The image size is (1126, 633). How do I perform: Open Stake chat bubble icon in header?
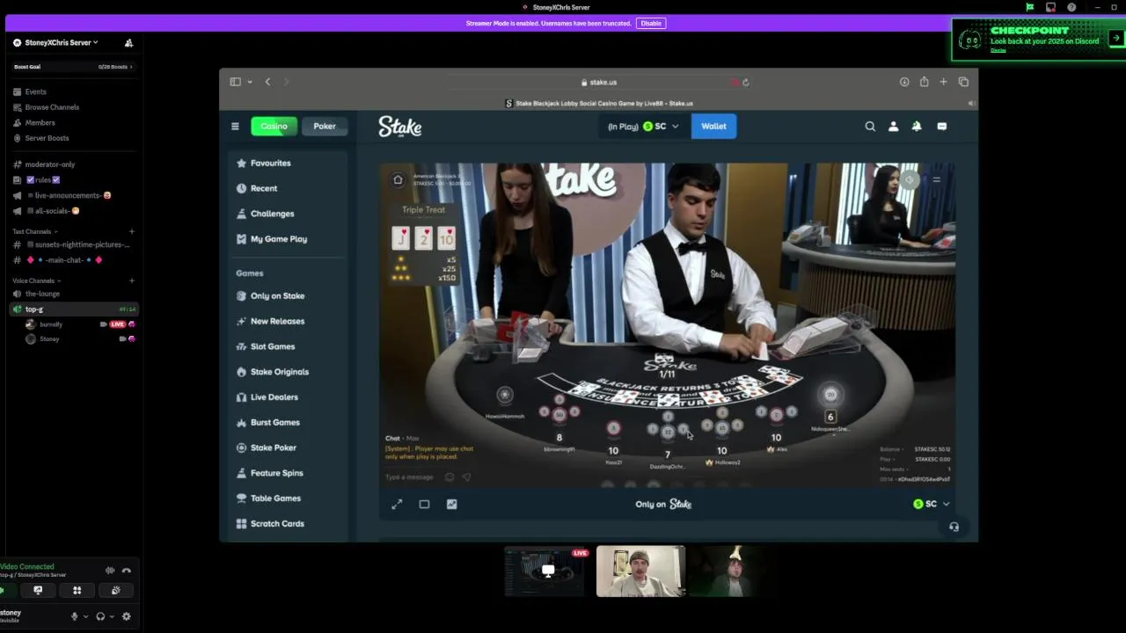941,127
